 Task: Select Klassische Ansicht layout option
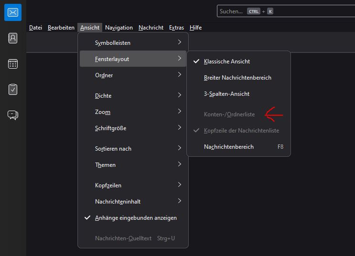click(226, 61)
